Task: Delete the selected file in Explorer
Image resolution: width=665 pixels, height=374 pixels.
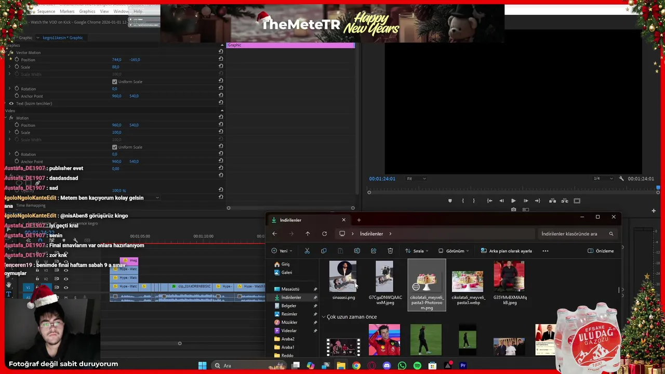Action: pyautogui.click(x=390, y=251)
